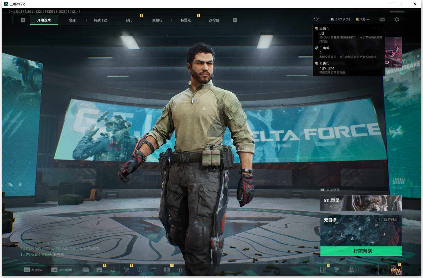Open the settings gear icon
Viewport: 423px width, 278px height.
coord(397,20)
